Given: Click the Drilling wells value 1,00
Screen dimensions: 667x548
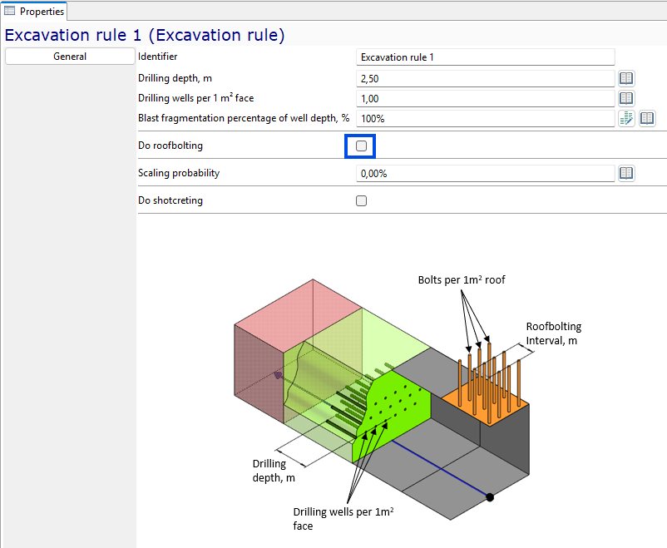Looking at the screenshot, I should 485,98.
